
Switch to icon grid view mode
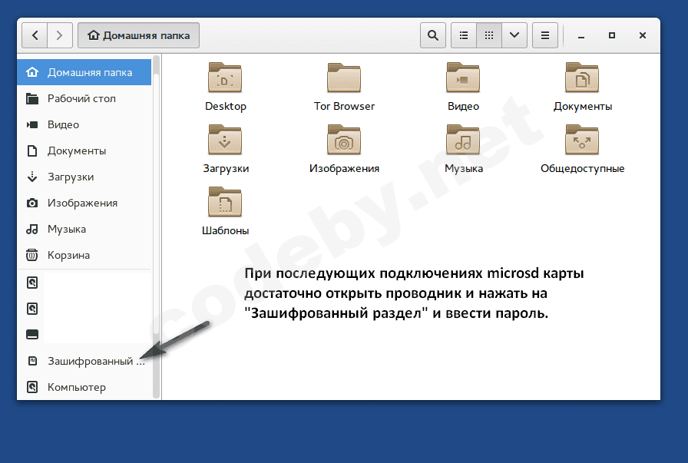pyautogui.click(x=488, y=35)
